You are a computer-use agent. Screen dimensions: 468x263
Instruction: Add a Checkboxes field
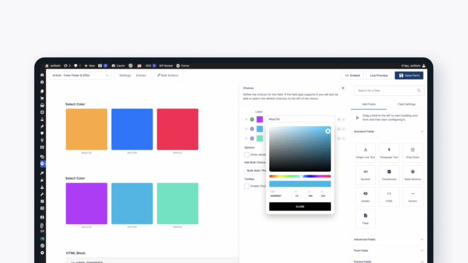[389, 175]
